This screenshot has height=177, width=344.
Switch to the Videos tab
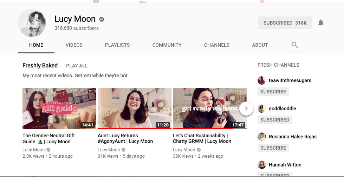(74, 45)
